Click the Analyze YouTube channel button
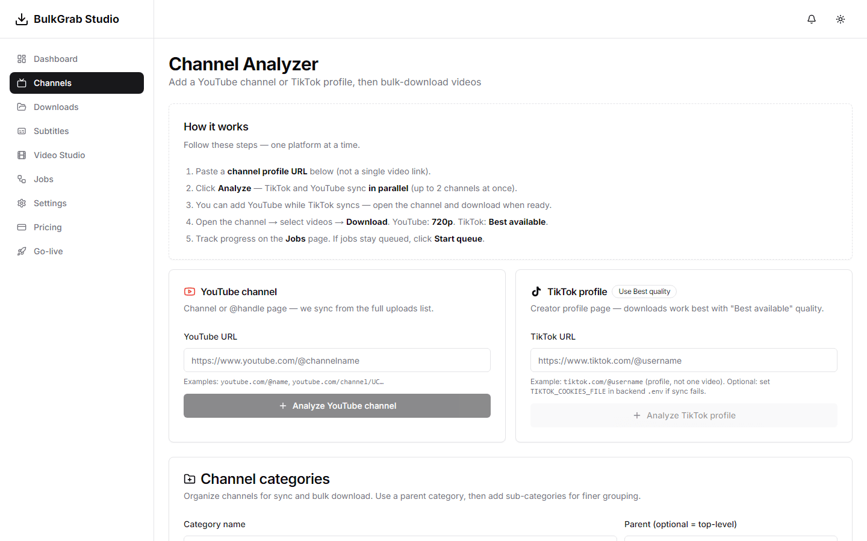 point(337,406)
